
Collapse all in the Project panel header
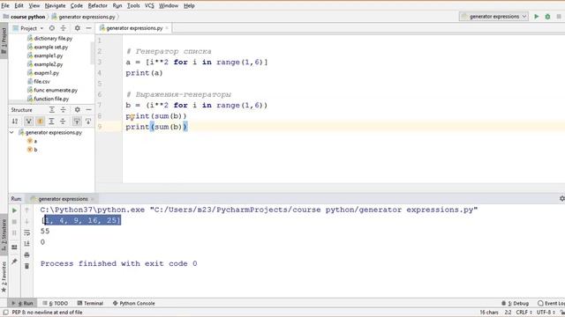(x=63, y=28)
